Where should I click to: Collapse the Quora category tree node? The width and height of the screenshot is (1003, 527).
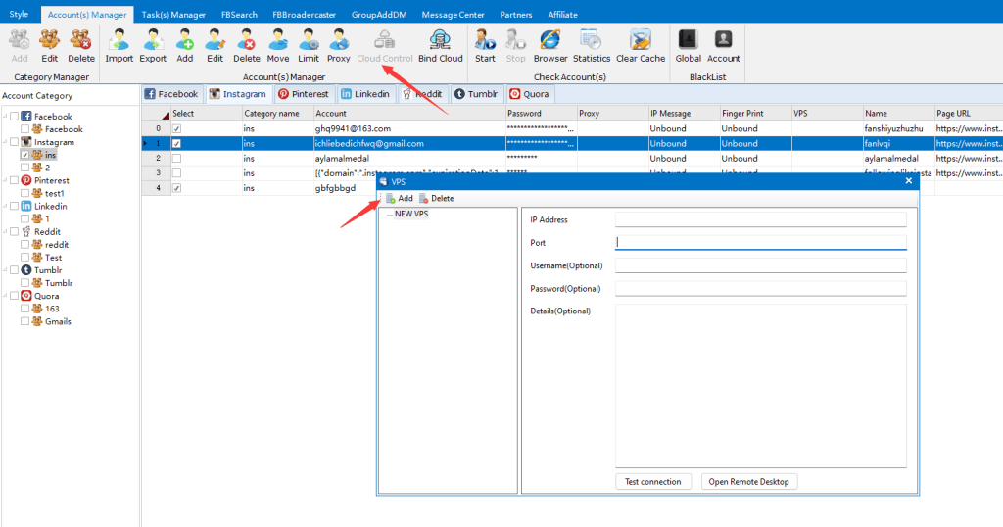4,295
